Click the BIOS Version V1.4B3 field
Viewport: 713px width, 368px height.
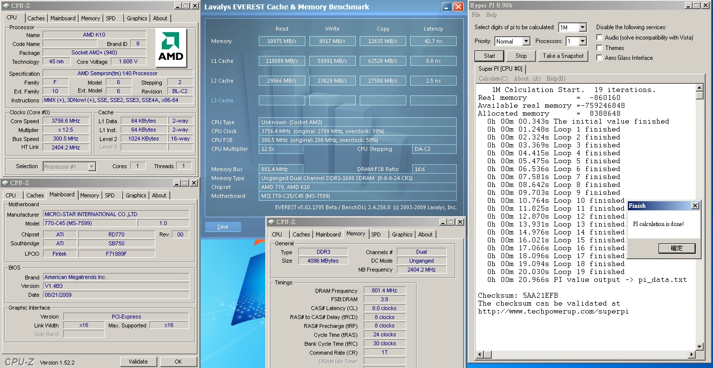click(116, 286)
